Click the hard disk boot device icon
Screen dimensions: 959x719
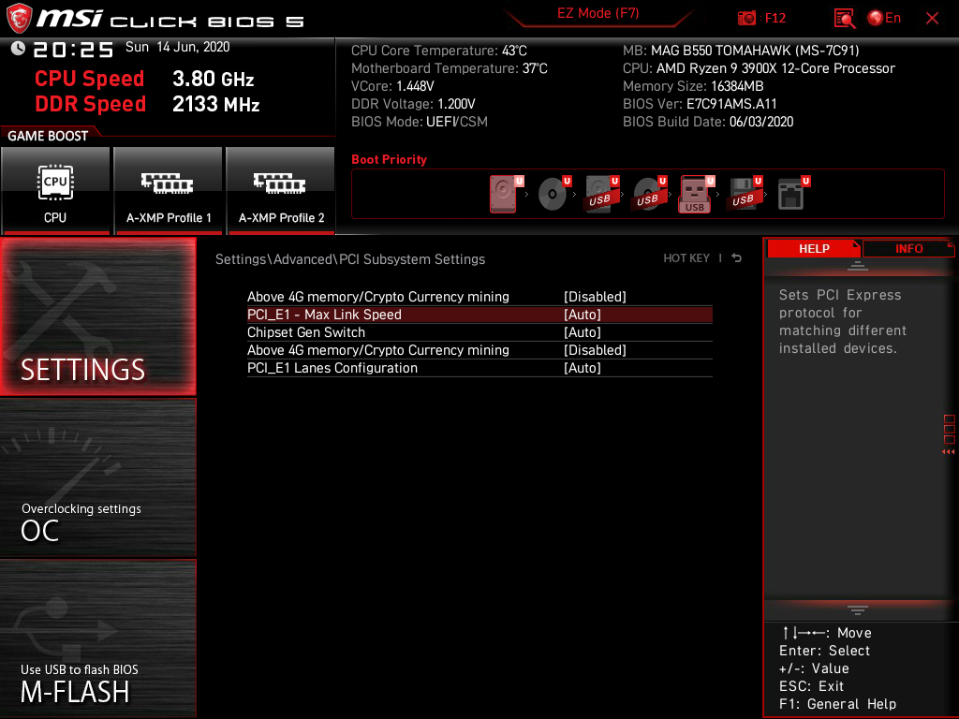coord(503,194)
